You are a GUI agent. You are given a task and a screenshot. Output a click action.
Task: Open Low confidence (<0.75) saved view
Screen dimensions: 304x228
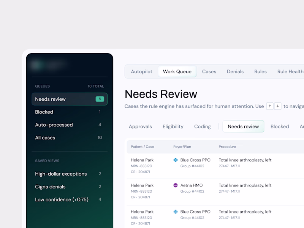pyautogui.click(x=70, y=199)
